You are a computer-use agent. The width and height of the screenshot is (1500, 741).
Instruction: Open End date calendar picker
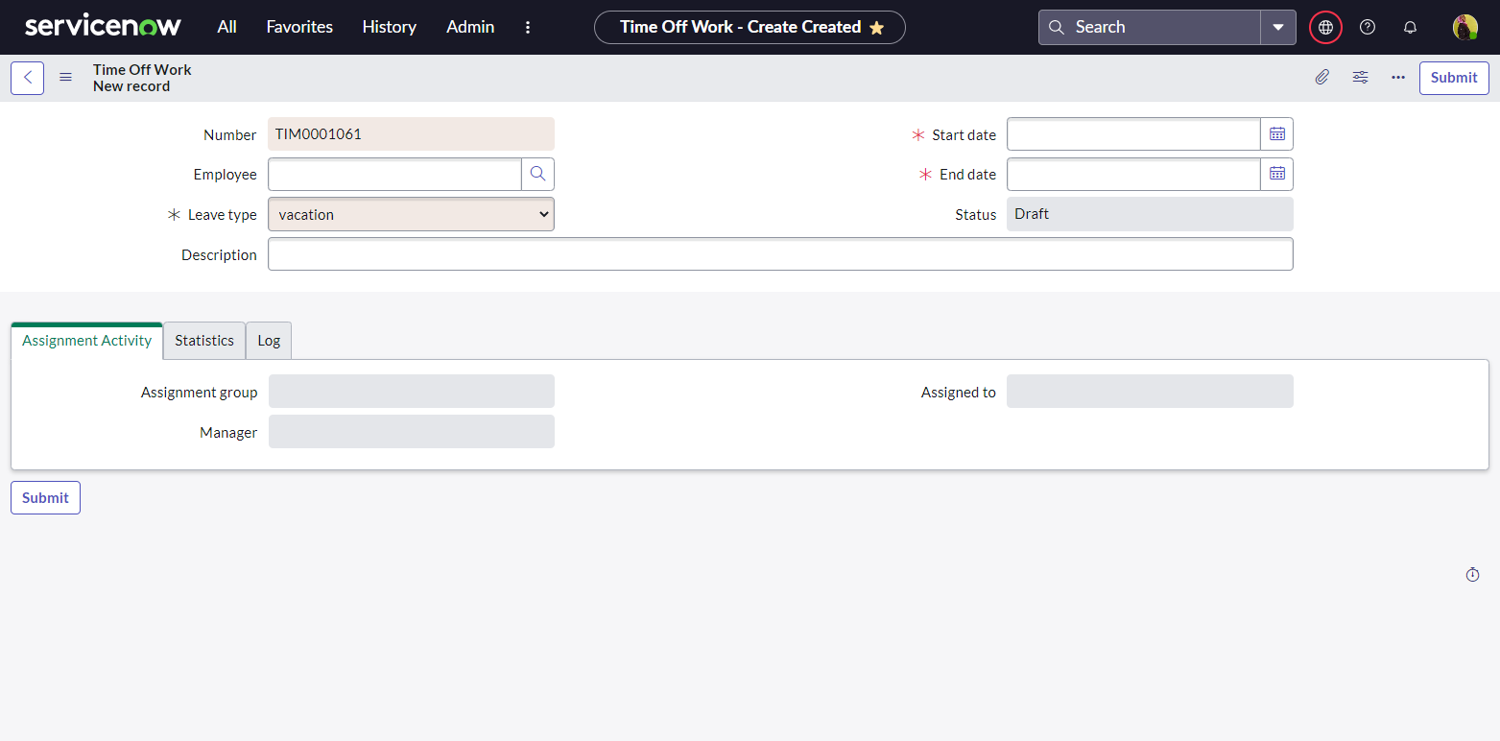pos(1276,174)
